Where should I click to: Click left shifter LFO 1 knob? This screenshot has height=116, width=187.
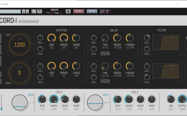pyautogui.click(x=40, y=38)
